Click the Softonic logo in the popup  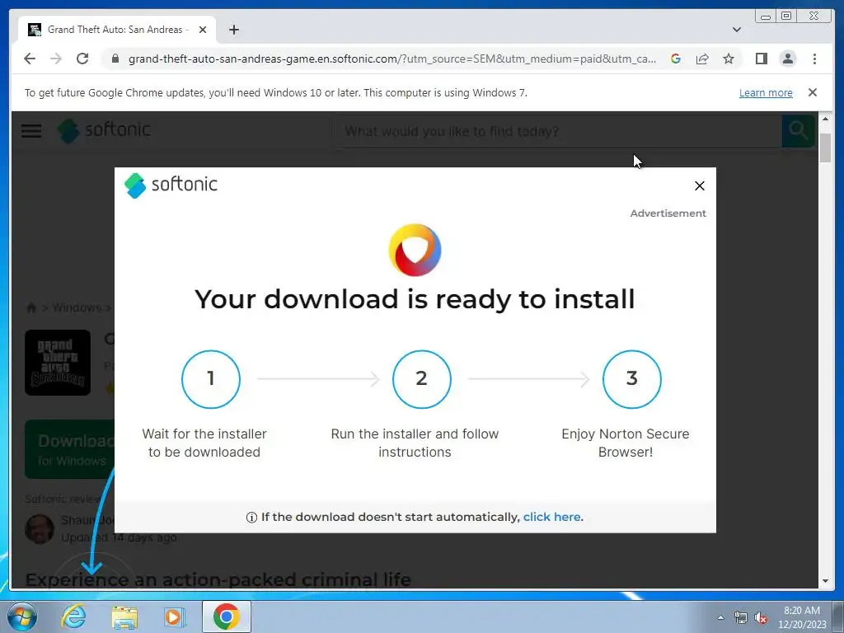coord(171,185)
